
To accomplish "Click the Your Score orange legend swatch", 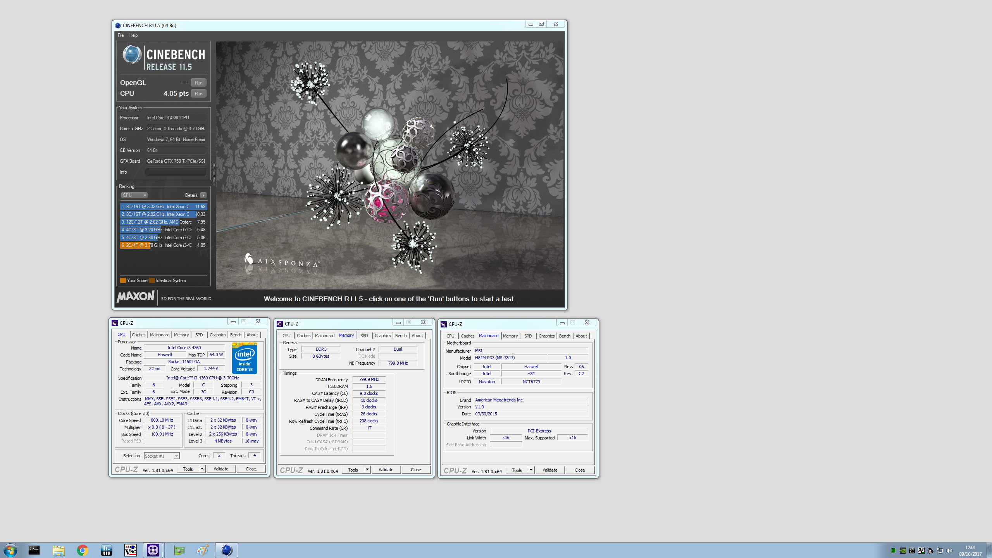I will [x=123, y=281].
